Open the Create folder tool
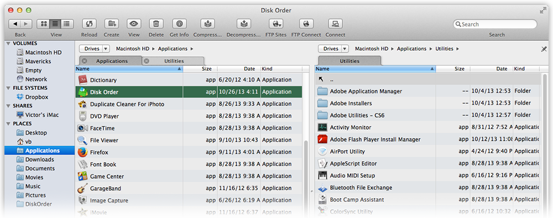This screenshot has width=553, height=218. click(x=112, y=24)
